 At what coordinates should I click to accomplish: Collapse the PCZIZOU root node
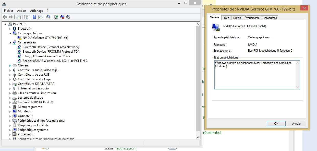click(x=6, y=24)
